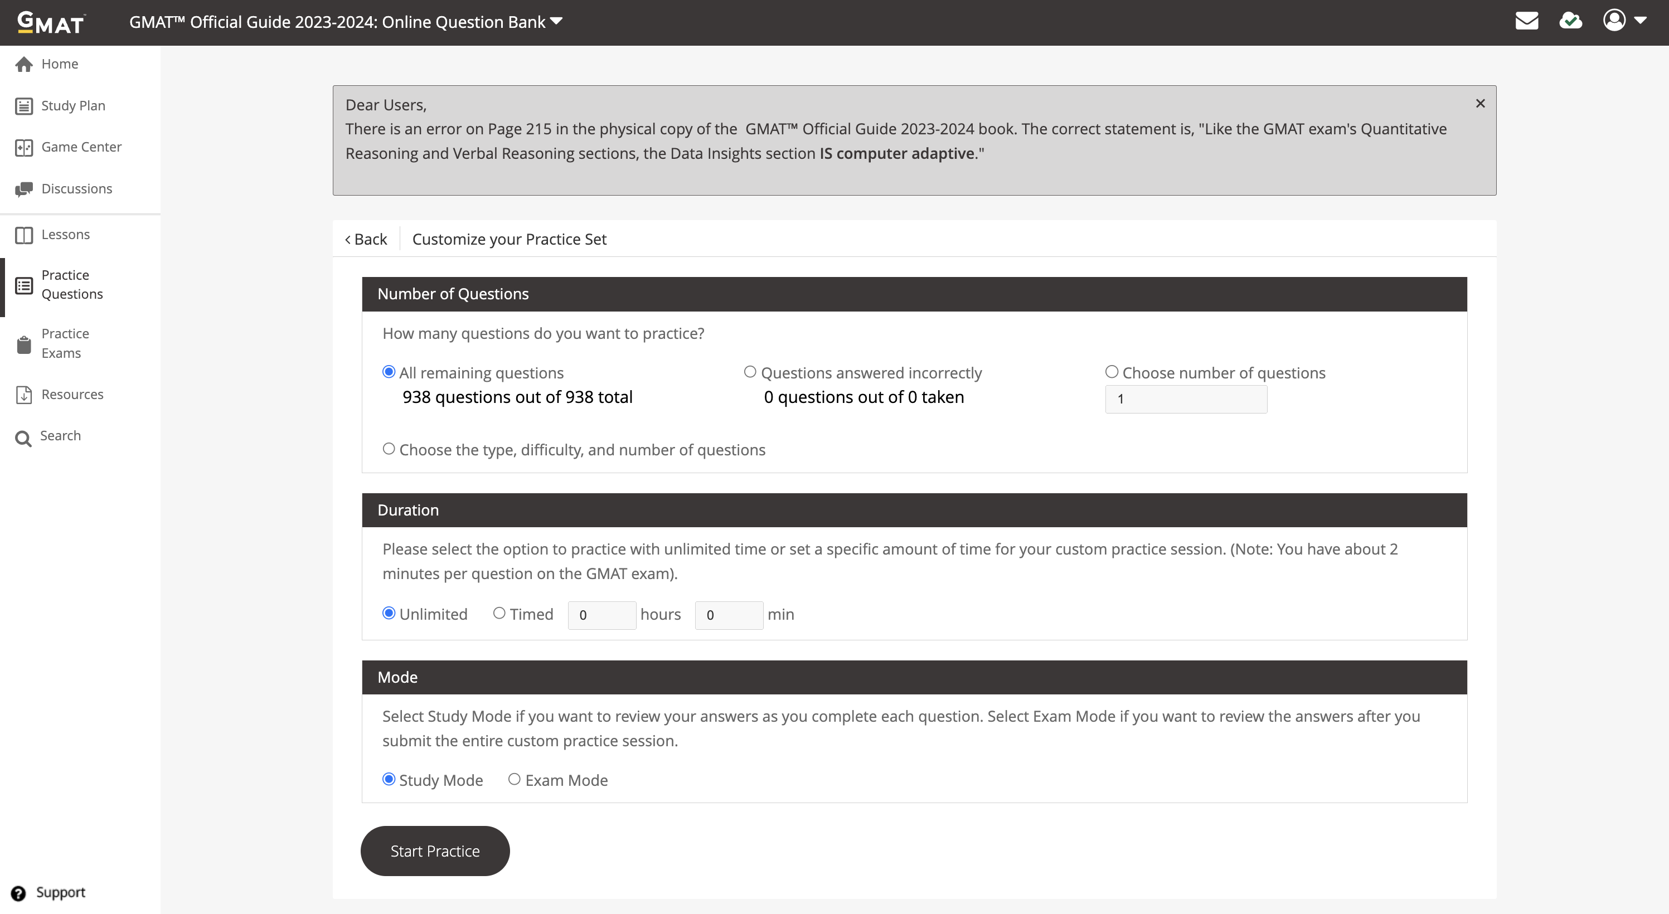
Task: Click the Start Practice button
Action: pos(435,850)
